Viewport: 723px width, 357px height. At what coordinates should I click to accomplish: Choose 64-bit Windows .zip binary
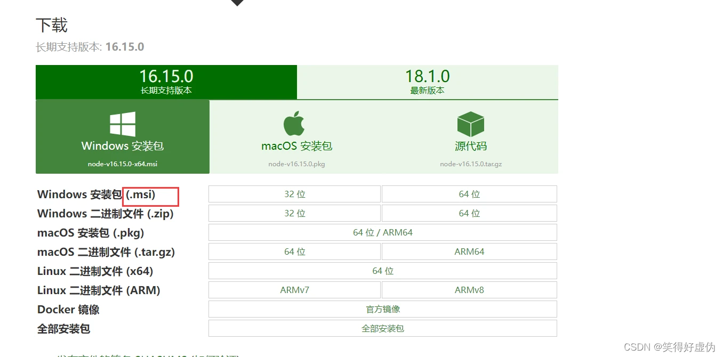tap(469, 213)
